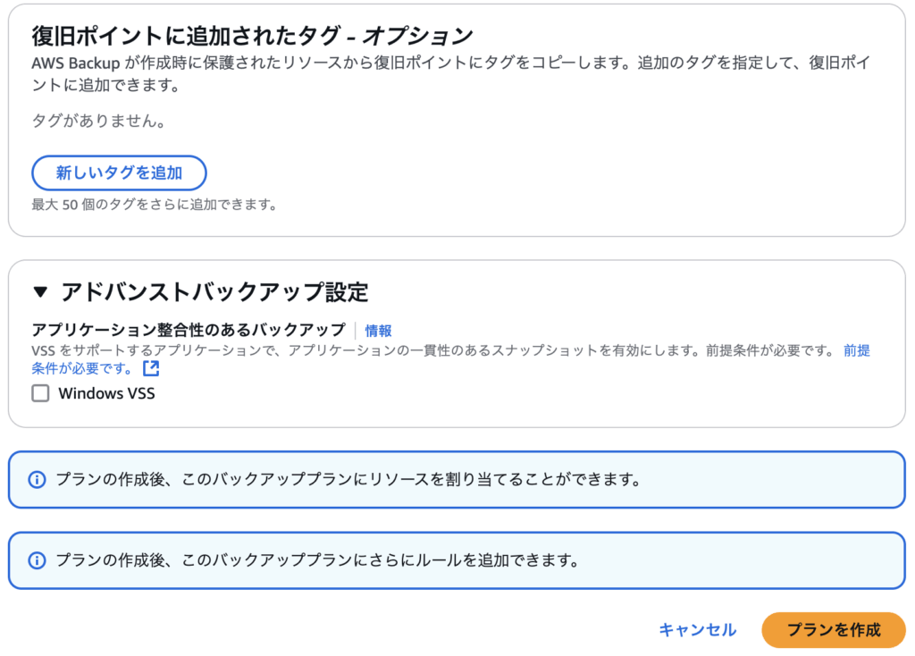Image resolution: width=915 pixels, height=656 pixels.
Task: Cancel with the キャンセル button
Action: pos(697,630)
